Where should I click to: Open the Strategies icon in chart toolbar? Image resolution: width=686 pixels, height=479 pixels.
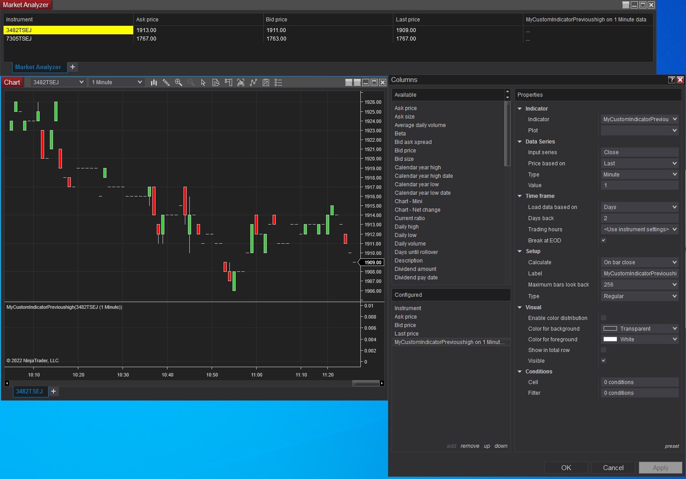(266, 82)
